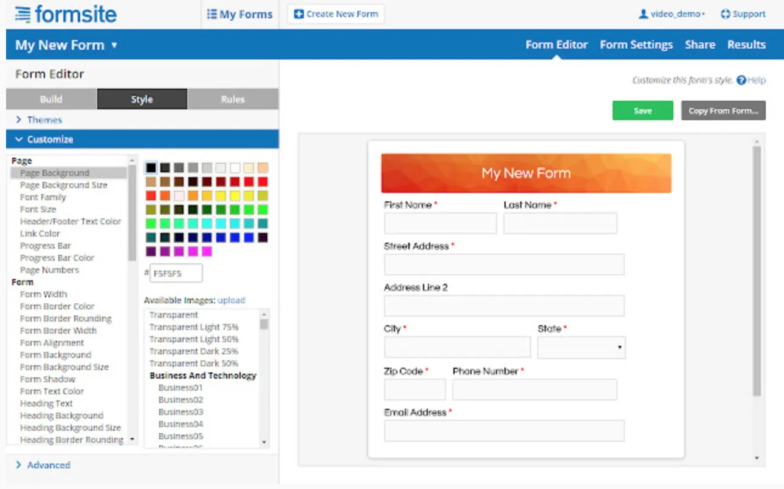784x489 pixels.
Task: Click the Copy From Form button
Action: 723,111
